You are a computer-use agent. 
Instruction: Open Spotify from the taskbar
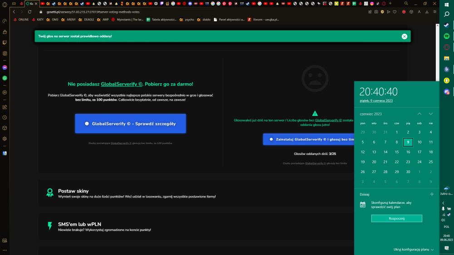446,36
